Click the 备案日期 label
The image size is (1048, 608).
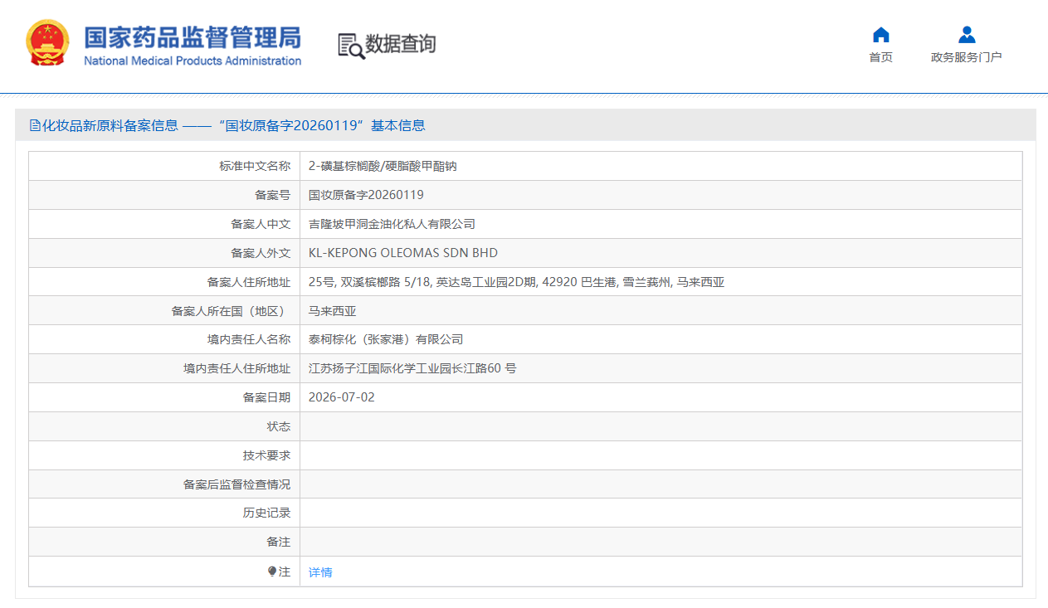(x=267, y=397)
